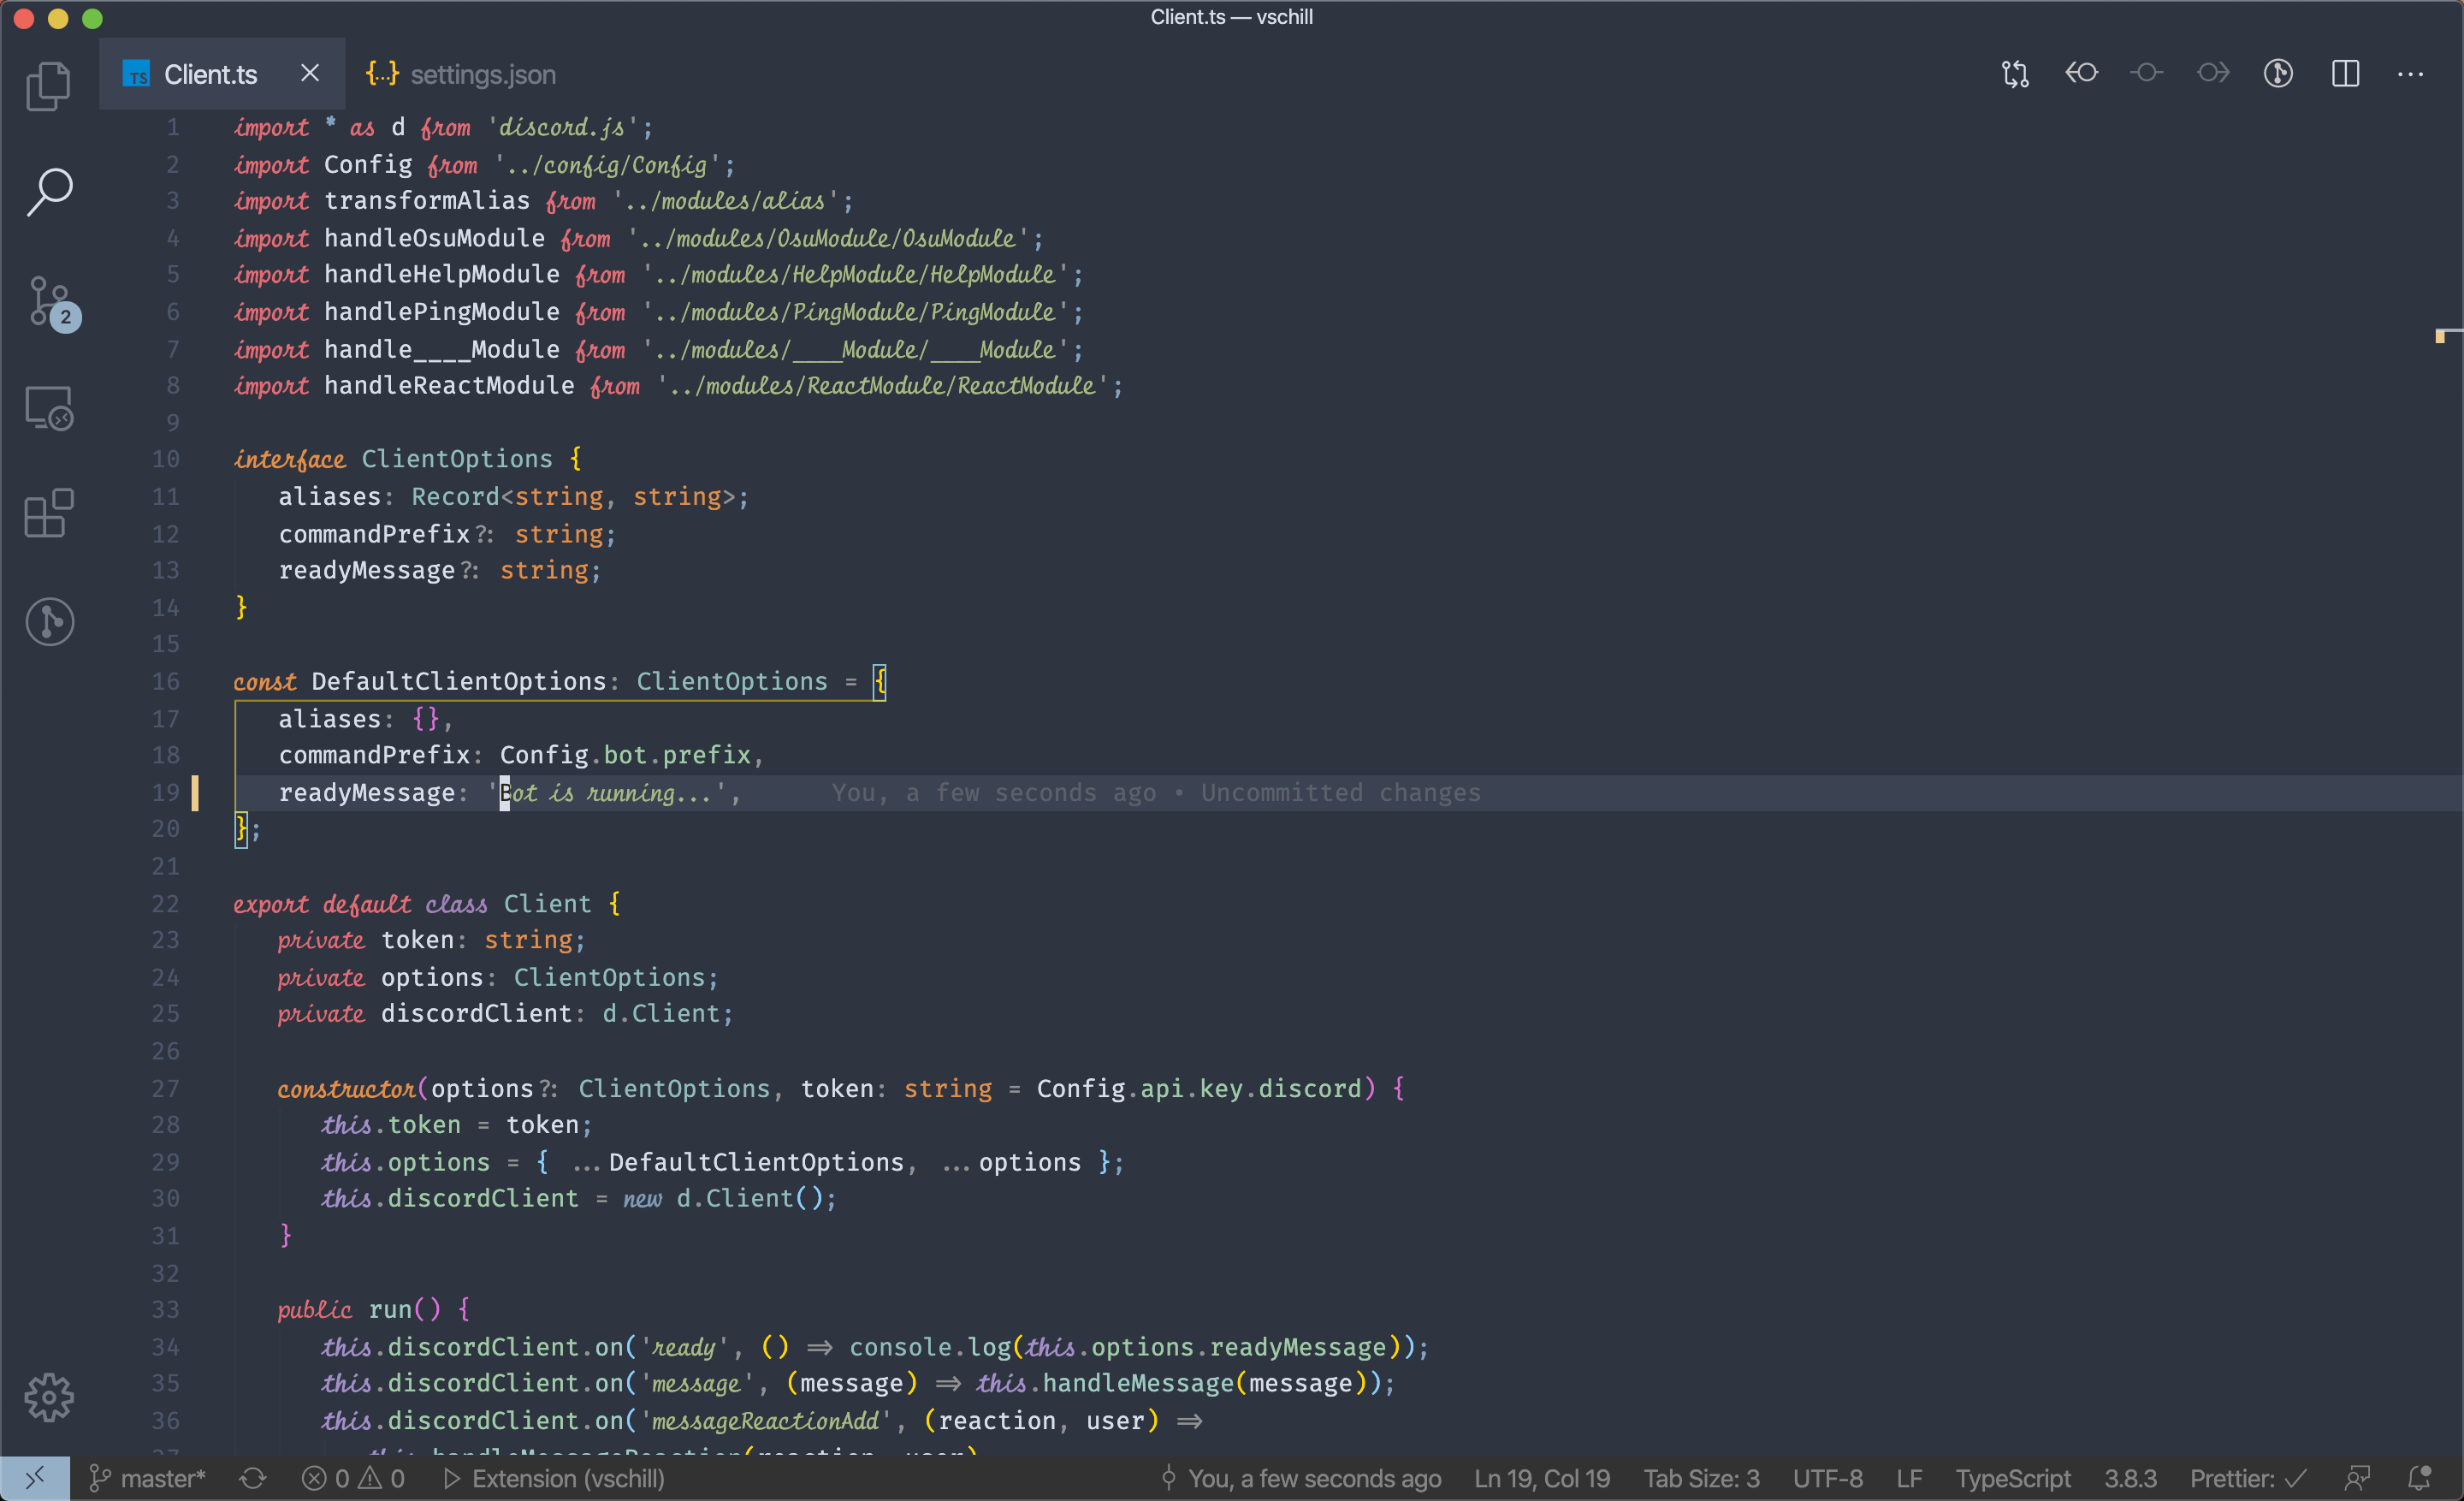Image resolution: width=2464 pixels, height=1501 pixels.
Task: Open the GitLens view in activity bar
Action: pyautogui.click(x=48, y=622)
